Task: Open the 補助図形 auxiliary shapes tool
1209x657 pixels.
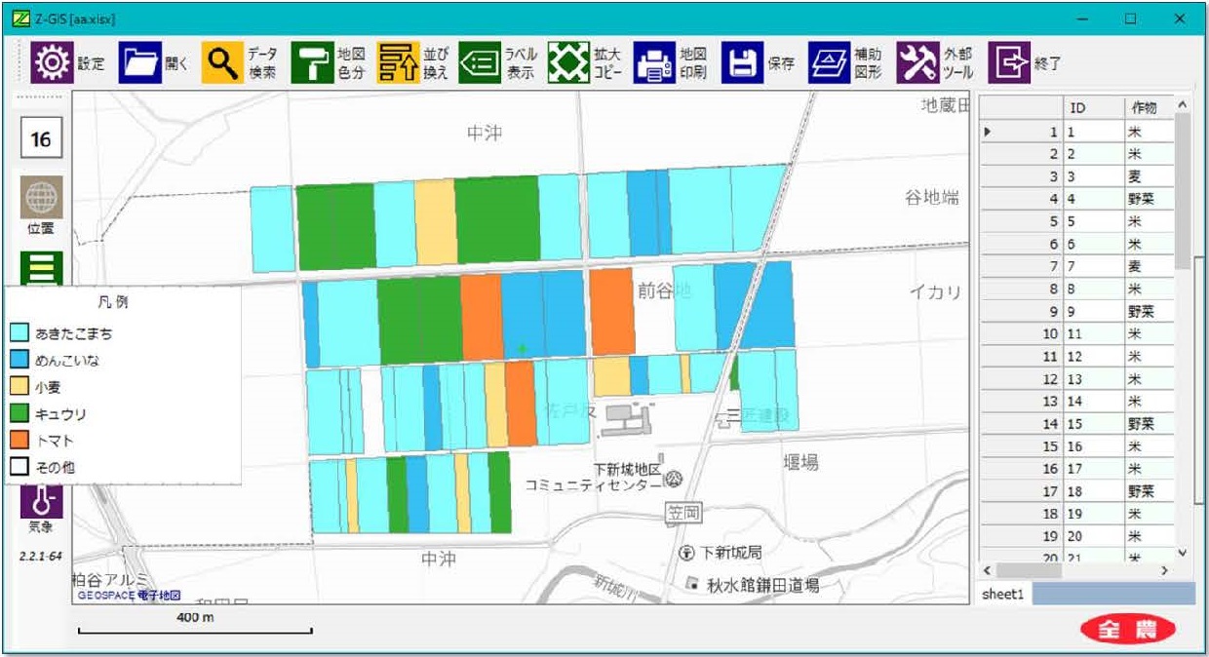Action: coord(829,63)
